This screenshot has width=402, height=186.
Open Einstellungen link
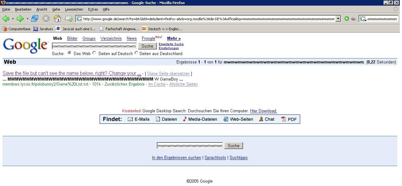[169, 48]
